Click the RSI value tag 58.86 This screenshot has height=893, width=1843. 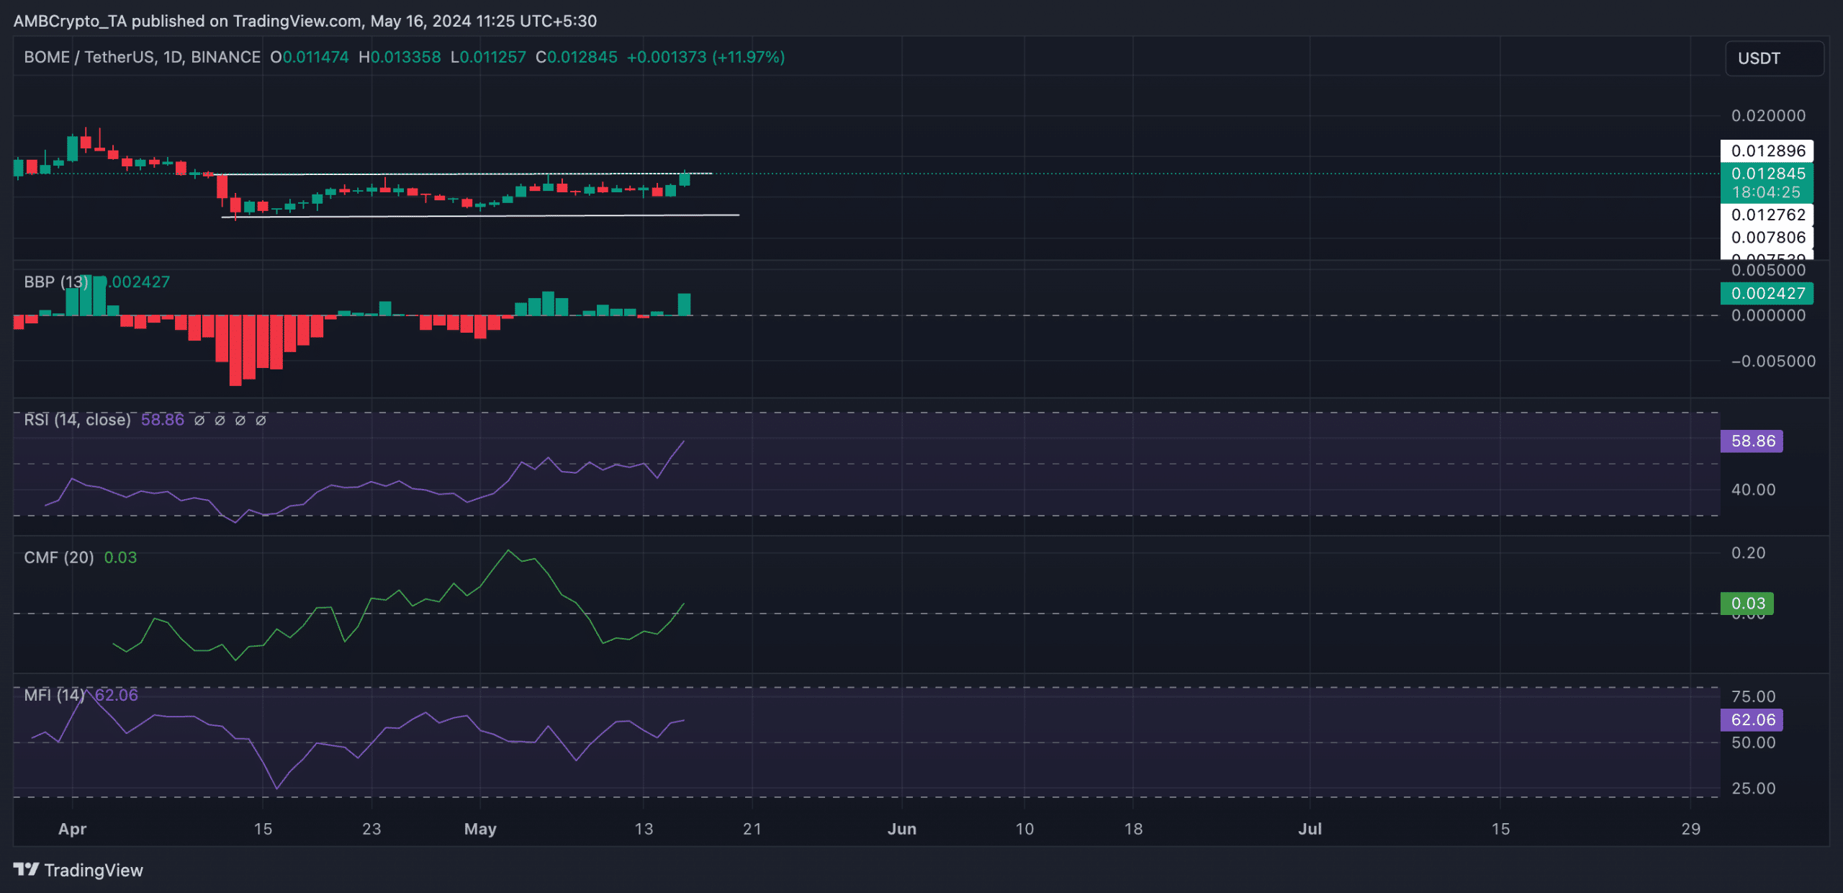[1752, 441]
